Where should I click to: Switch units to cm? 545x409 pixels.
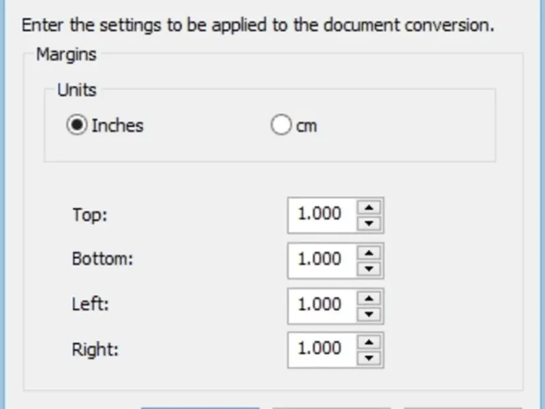(x=281, y=125)
